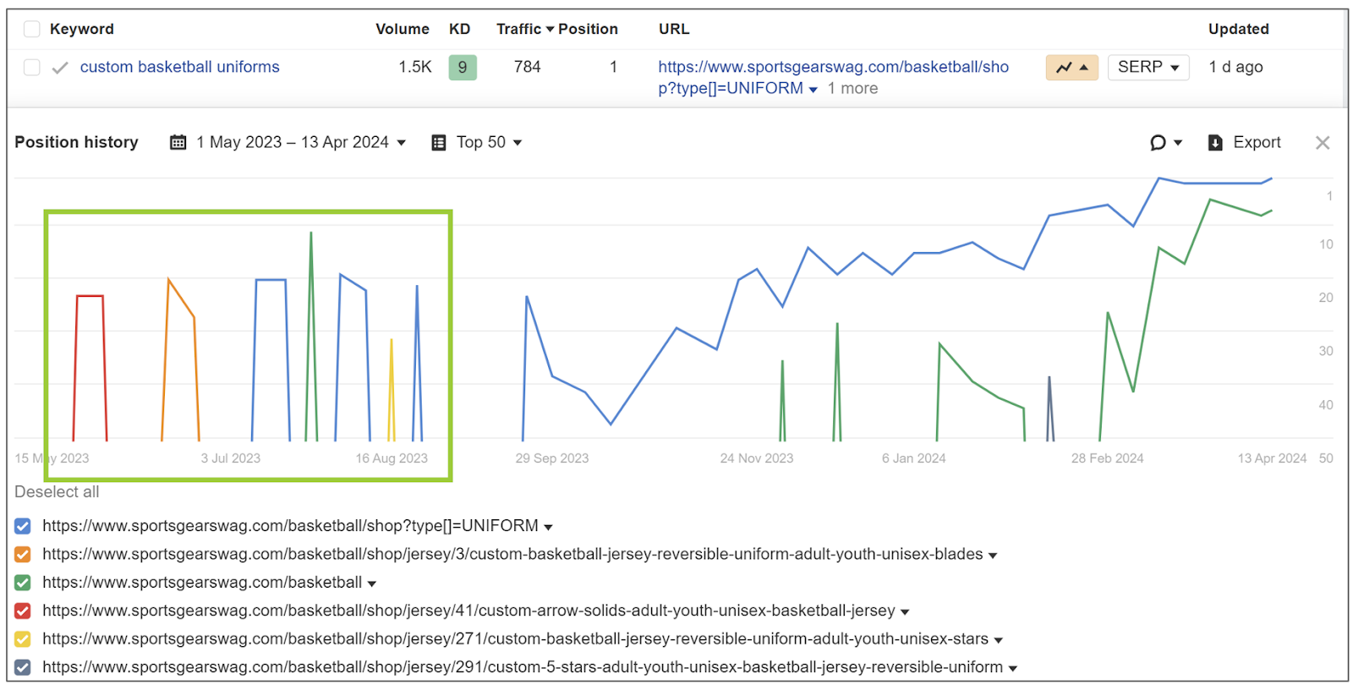Image resolution: width=1353 pixels, height=685 pixels.
Task: Uncheck the blue shop?type[]=UNIFORM URL checkbox
Action: point(23,526)
